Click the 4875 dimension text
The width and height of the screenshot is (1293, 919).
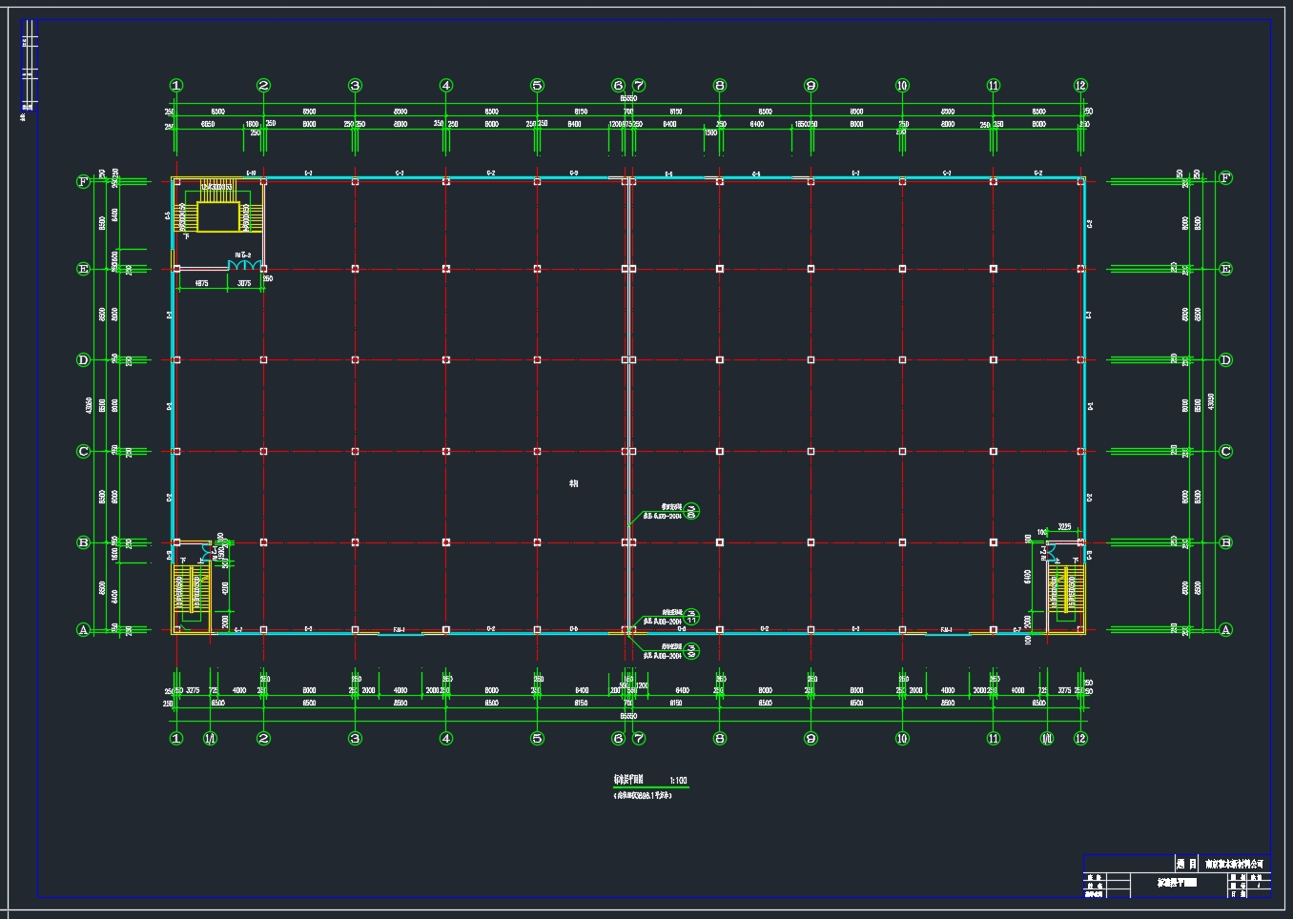pos(201,283)
